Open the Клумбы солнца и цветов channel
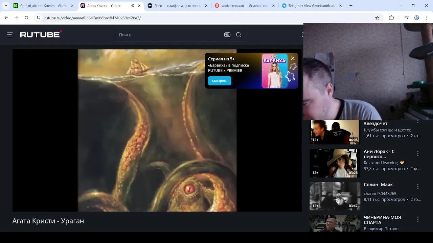The width and height of the screenshot is (433, 243). 387,130
